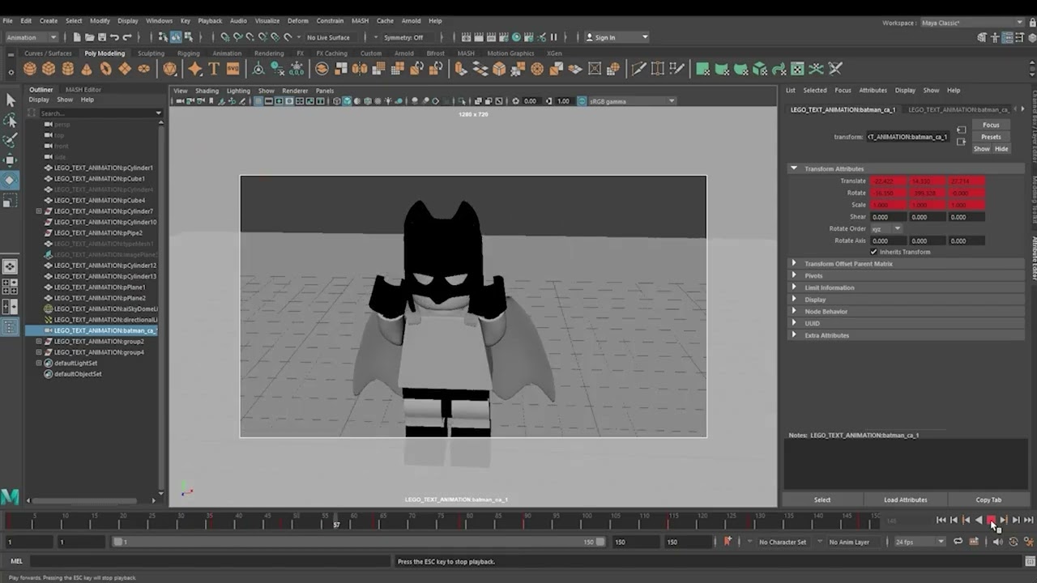
Task: Click the Open Scene folder icon
Action: click(x=89, y=37)
